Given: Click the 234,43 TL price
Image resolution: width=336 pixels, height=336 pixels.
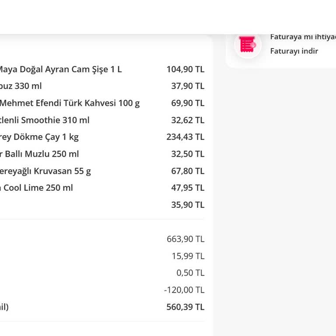Looking at the screenshot, I should [185, 137].
